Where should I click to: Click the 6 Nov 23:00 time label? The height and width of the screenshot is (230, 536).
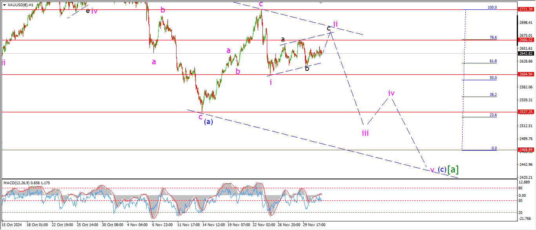click(x=162, y=225)
